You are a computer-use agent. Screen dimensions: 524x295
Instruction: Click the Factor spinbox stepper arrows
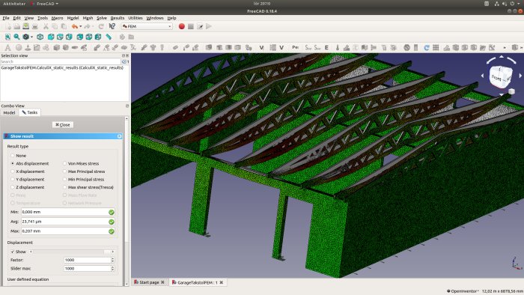[112, 260]
